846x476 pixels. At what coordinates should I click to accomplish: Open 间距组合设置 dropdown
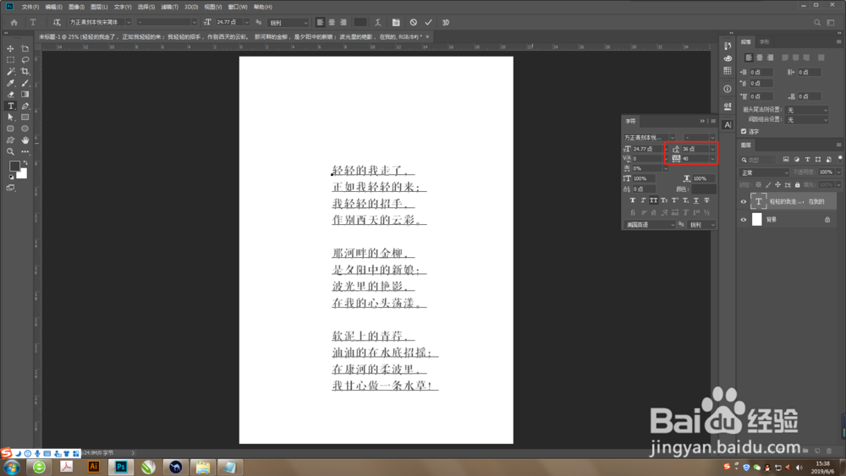coord(806,120)
